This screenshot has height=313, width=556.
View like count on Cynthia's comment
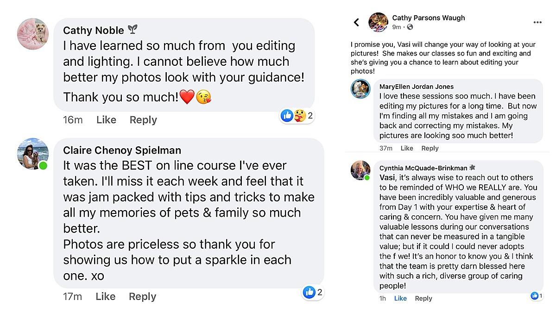coord(537,295)
